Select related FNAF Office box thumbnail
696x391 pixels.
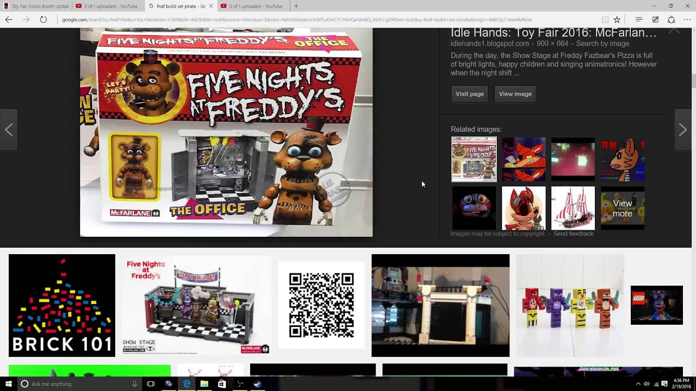(x=474, y=159)
